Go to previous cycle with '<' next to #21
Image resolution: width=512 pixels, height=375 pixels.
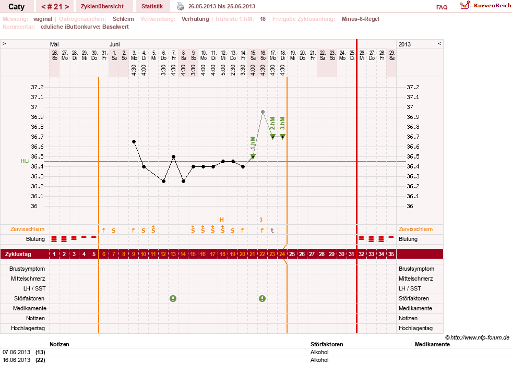[43, 7]
